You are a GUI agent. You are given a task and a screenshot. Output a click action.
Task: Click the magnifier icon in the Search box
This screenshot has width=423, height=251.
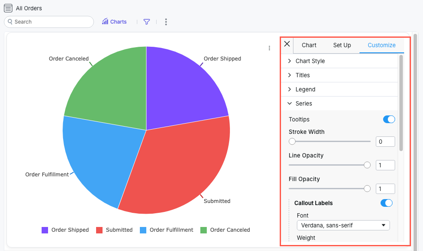click(x=10, y=21)
